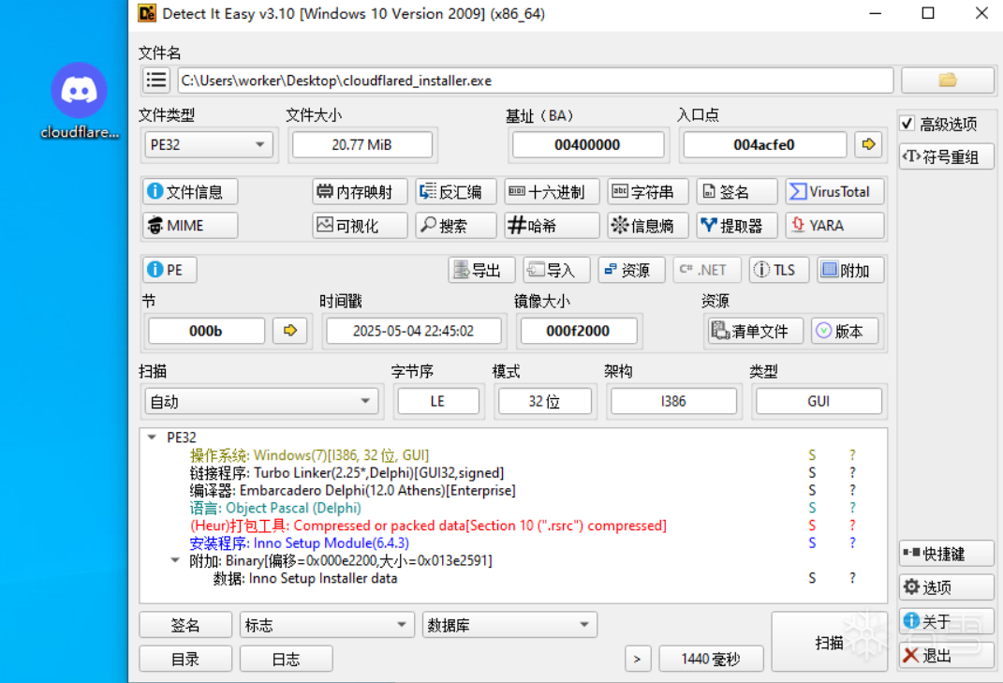Image resolution: width=1003 pixels, height=683 pixels.
Task: Open the 关于 about dialog
Action: pos(946,620)
